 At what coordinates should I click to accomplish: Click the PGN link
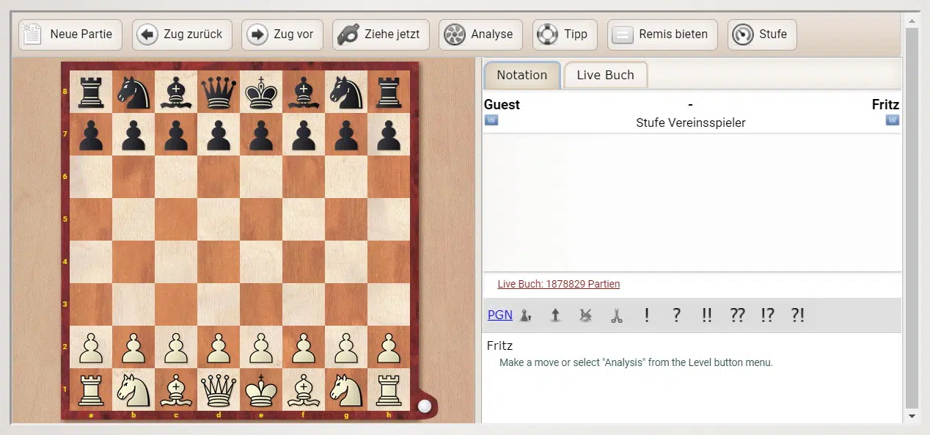499,315
